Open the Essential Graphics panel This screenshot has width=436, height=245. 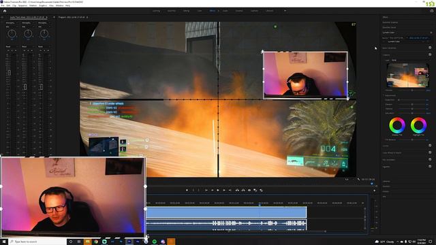pyautogui.click(x=390, y=22)
